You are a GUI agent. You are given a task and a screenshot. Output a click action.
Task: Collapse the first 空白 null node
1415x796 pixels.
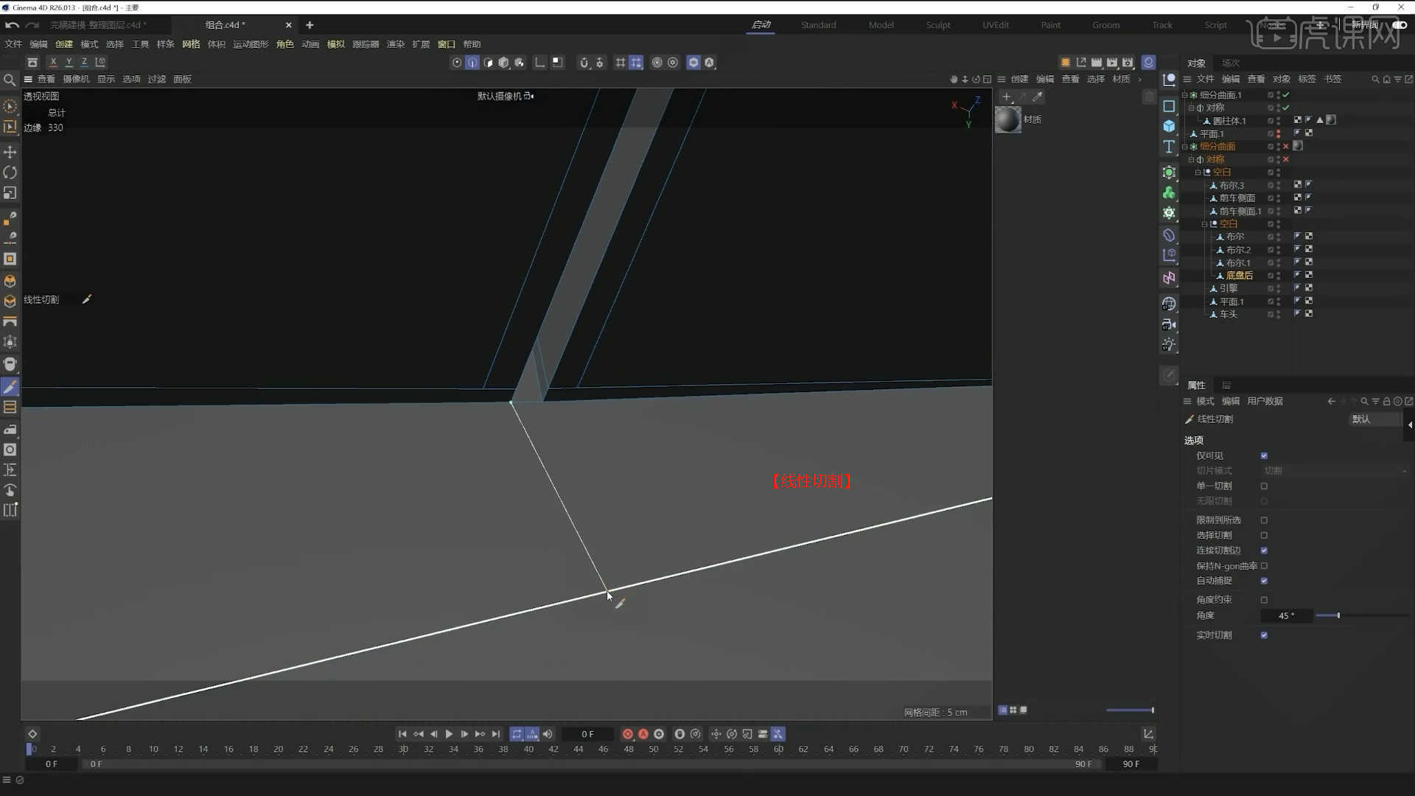1198,172
